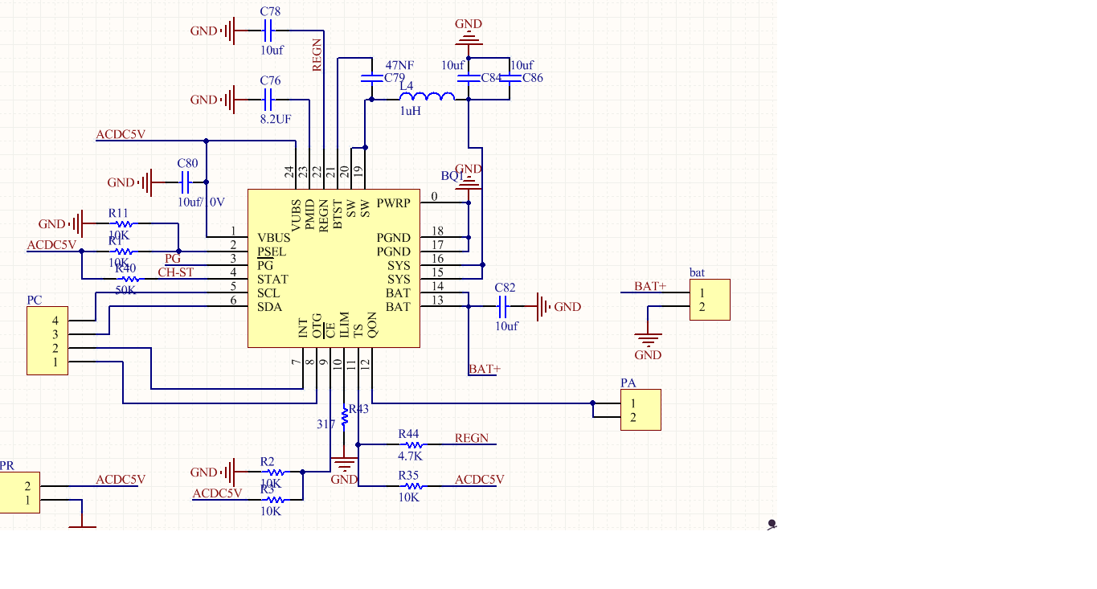Image resolution: width=1097 pixels, height=589 pixels.
Task: Click the PR connector block
Action: (19, 493)
